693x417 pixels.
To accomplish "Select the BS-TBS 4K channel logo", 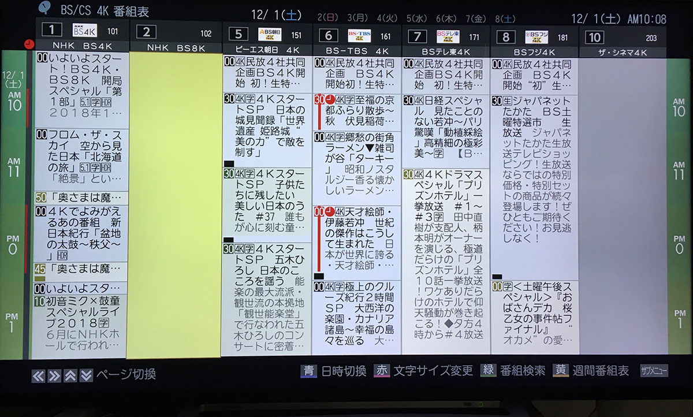I will (359, 36).
